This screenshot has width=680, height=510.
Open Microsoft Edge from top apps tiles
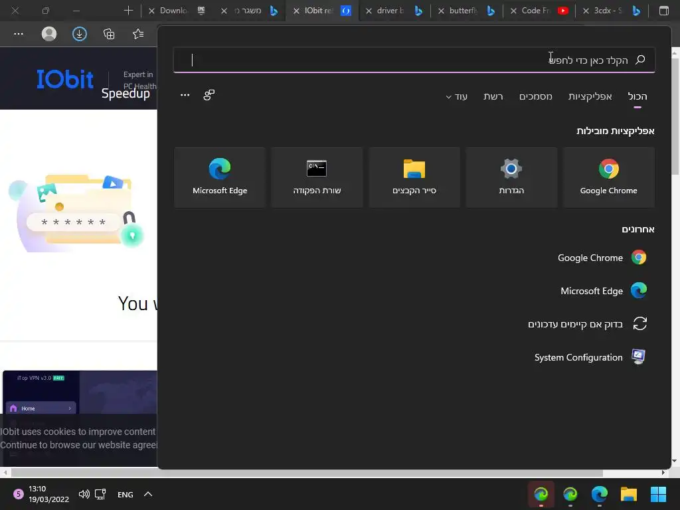tap(220, 177)
